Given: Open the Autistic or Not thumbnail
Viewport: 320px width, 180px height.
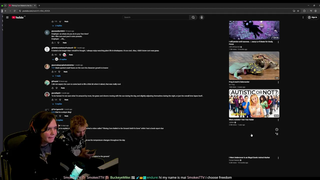Looking at the screenshot, I should [x=254, y=103].
